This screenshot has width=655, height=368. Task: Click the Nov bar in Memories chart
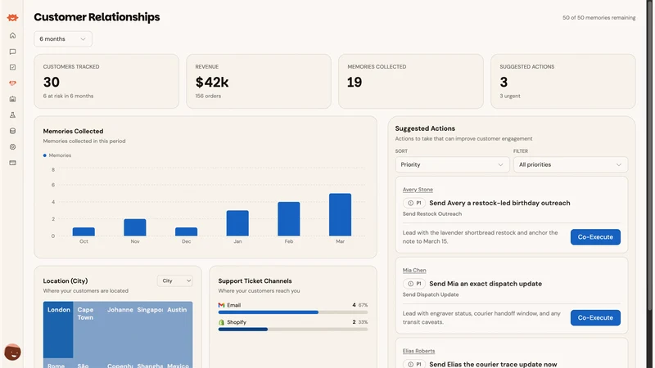(x=135, y=227)
